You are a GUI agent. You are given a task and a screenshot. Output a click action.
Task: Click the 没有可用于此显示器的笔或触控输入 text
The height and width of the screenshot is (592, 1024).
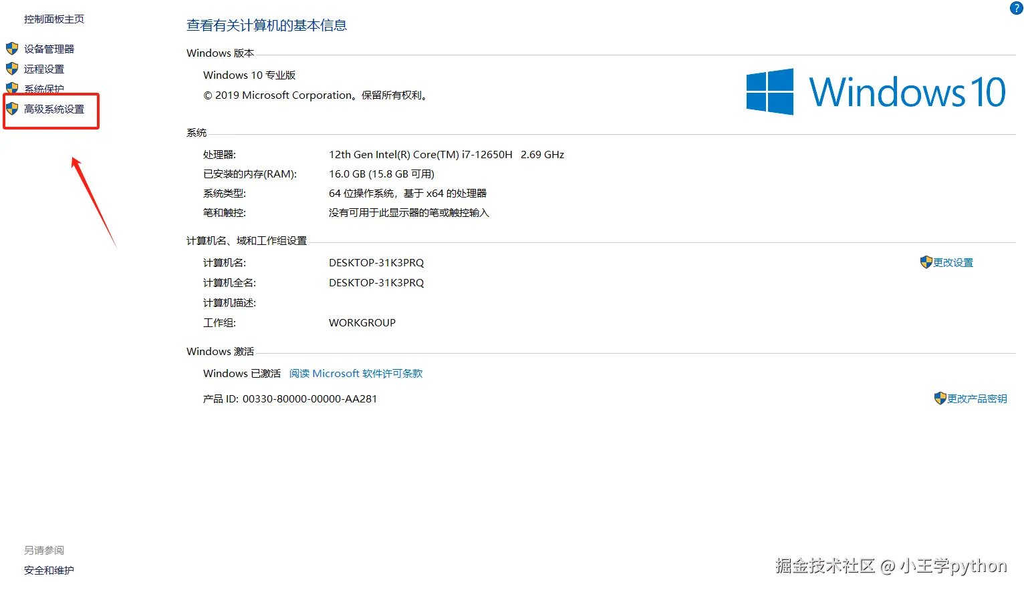click(x=409, y=212)
